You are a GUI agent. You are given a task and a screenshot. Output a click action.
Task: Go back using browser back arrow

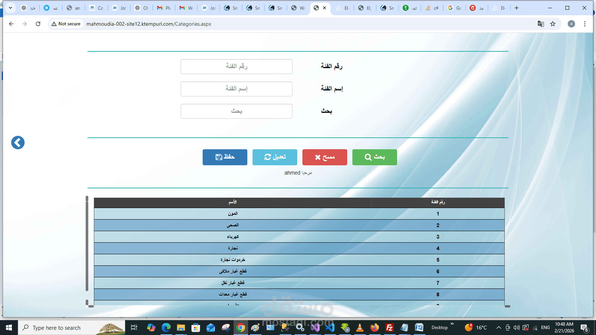(11, 24)
